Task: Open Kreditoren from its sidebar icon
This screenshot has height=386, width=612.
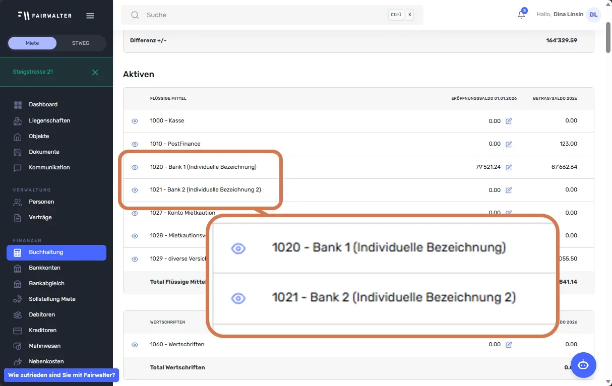Action: click(18, 331)
